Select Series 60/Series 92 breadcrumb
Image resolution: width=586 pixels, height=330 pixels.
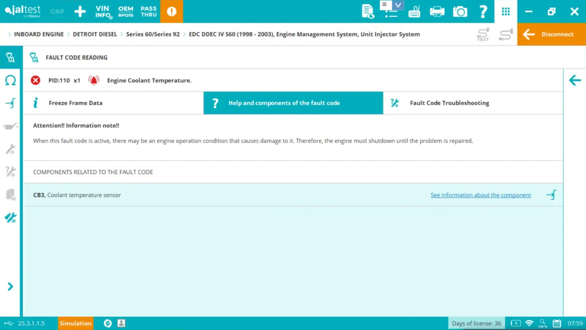153,34
